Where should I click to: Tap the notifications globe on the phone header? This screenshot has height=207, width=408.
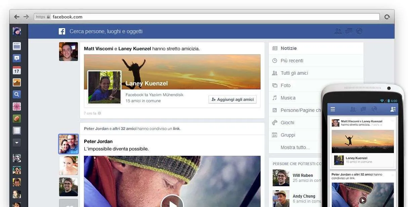click(x=374, y=109)
